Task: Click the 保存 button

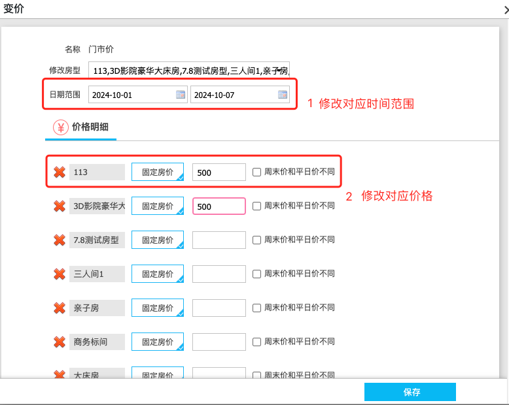Action: click(410, 392)
